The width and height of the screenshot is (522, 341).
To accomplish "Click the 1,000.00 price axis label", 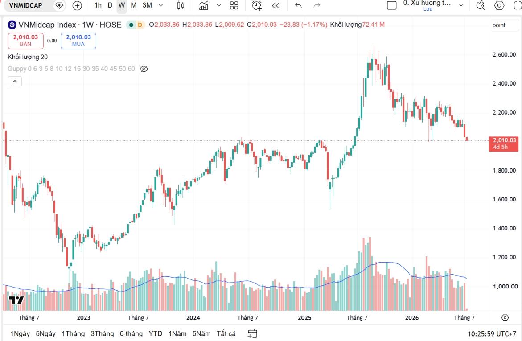I will click(x=504, y=286).
